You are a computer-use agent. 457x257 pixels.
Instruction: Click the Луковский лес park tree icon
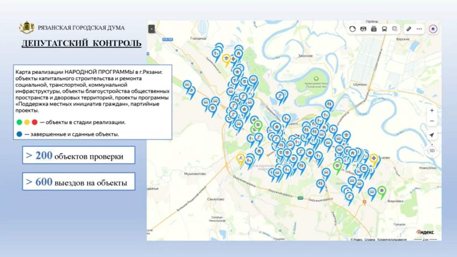pyautogui.click(x=316, y=78)
